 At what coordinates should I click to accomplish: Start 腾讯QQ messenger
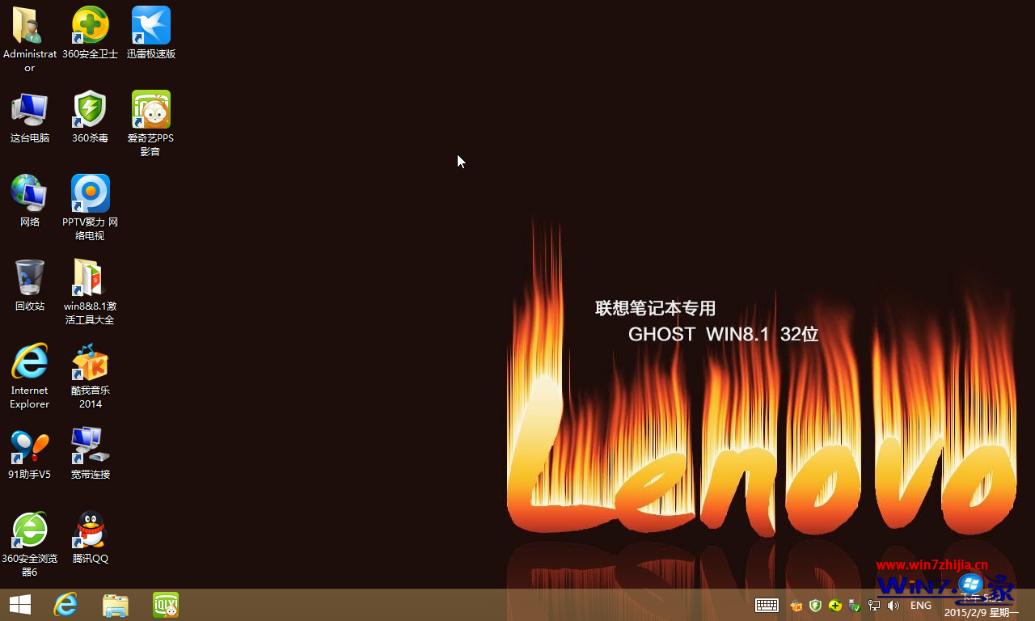click(90, 530)
